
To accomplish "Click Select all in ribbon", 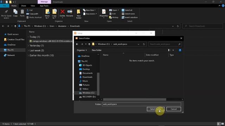I will (127, 10).
